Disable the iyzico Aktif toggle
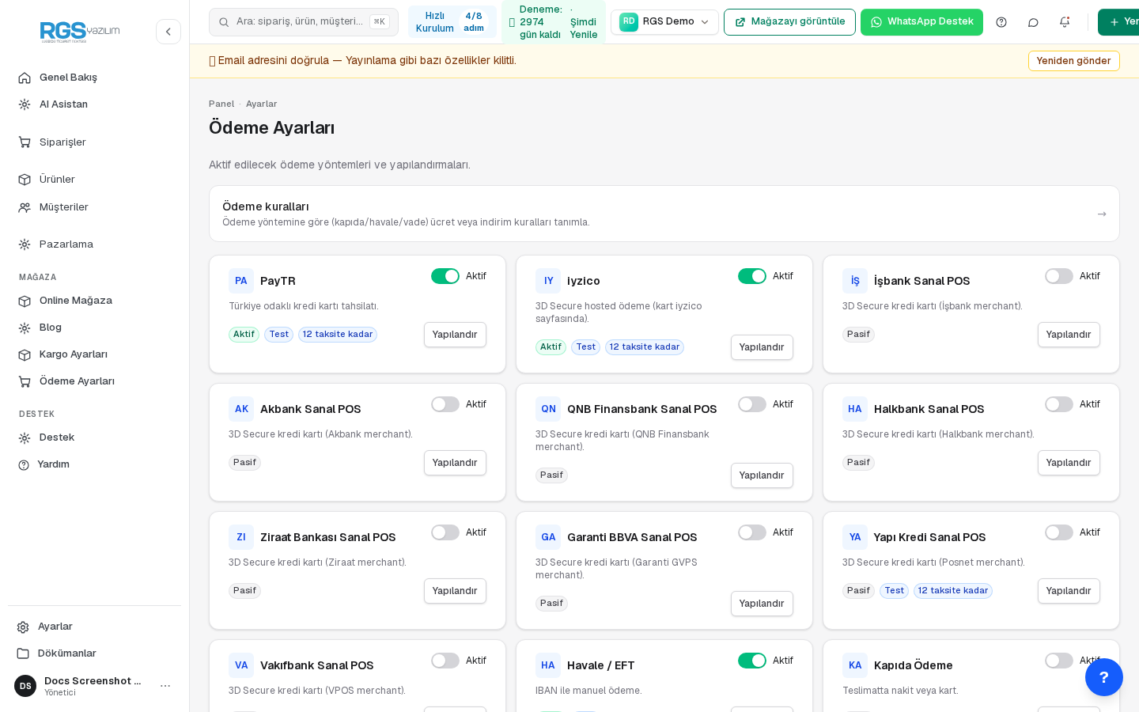1139x712 pixels. click(x=752, y=276)
